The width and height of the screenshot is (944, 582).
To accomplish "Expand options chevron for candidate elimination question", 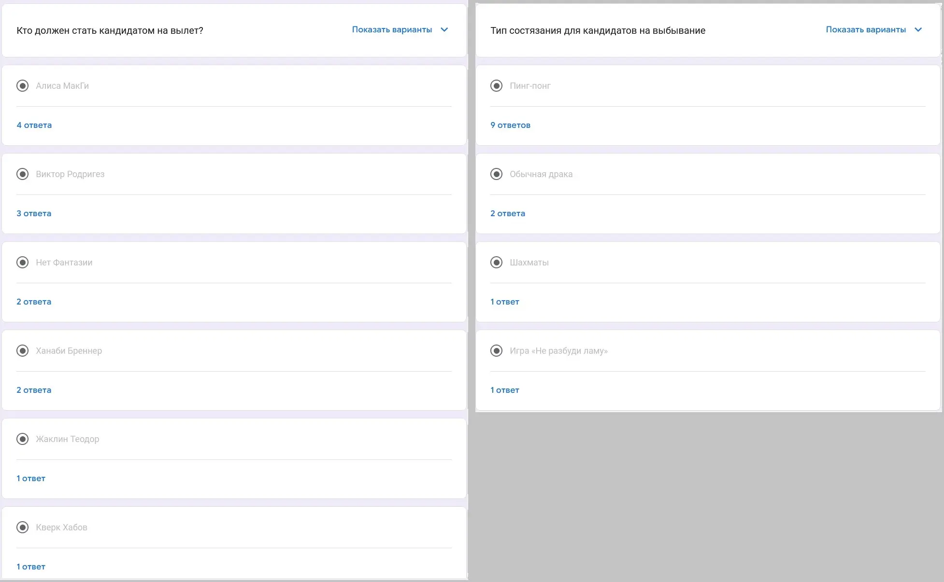I will (x=444, y=30).
